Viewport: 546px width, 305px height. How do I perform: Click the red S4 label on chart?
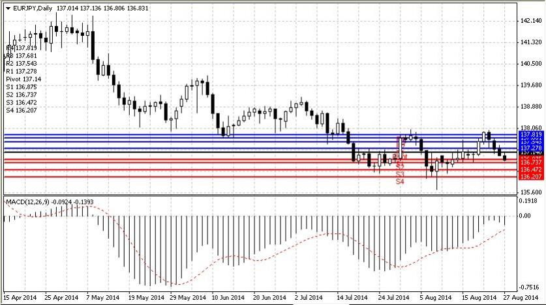pos(401,182)
